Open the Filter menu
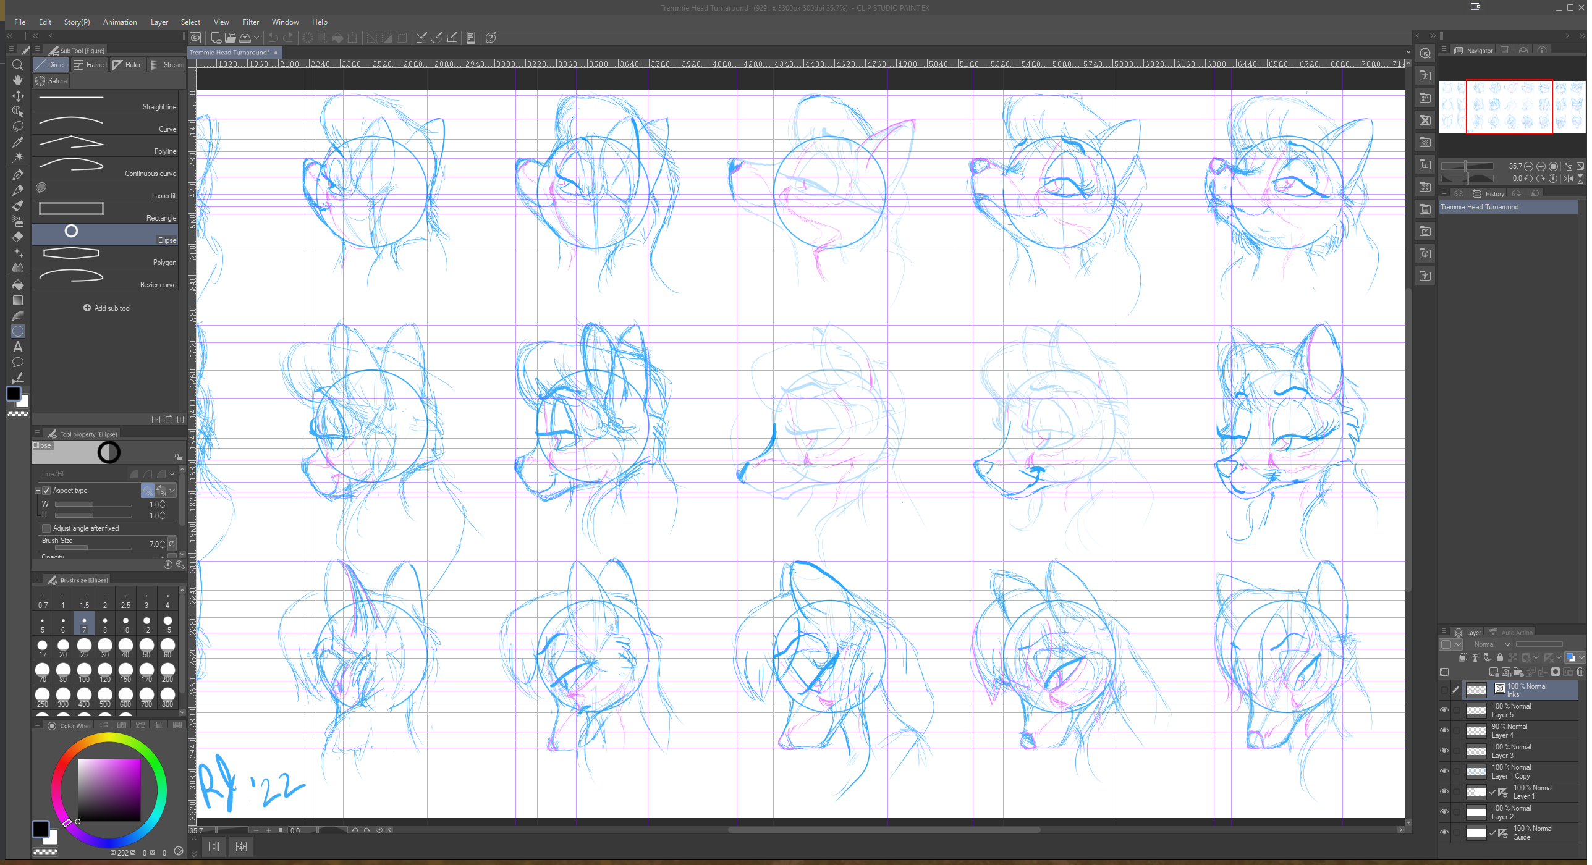Screen dimensions: 1592x865 250,22
